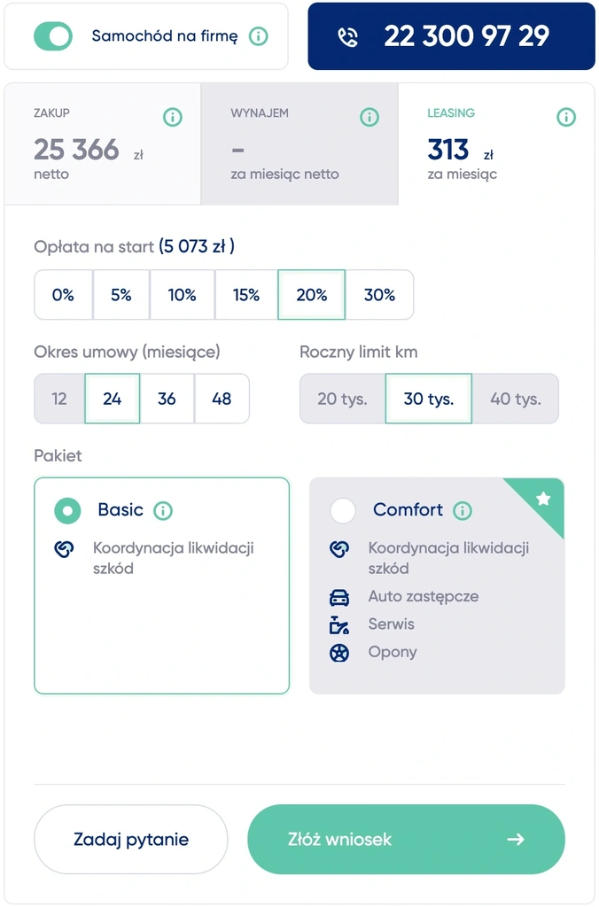Submit with Złóż wniosek button
This screenshot has width=599, height=907.
click(x=407, y=840)
